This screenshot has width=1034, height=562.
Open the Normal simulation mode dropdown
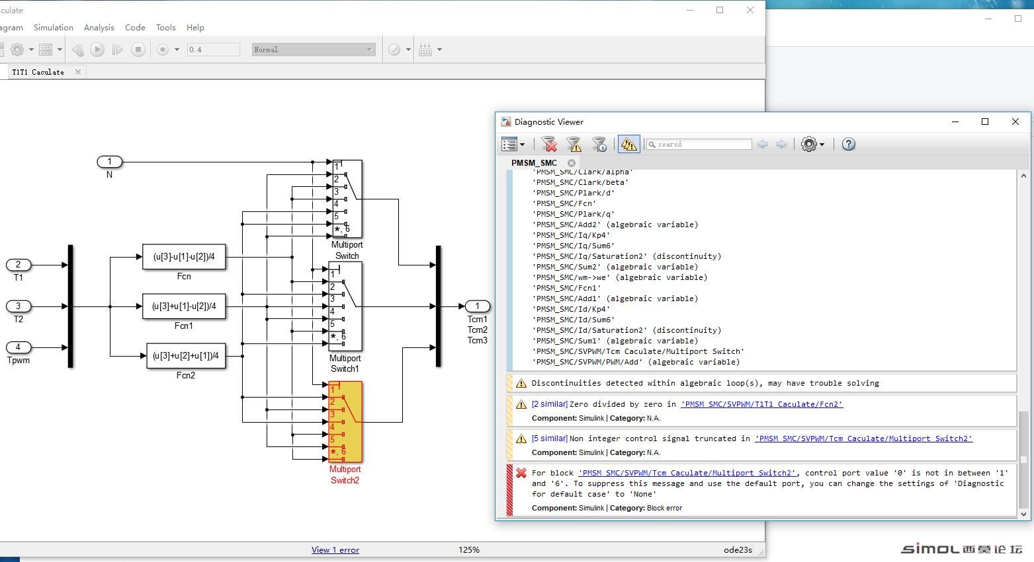pos(314,50)
